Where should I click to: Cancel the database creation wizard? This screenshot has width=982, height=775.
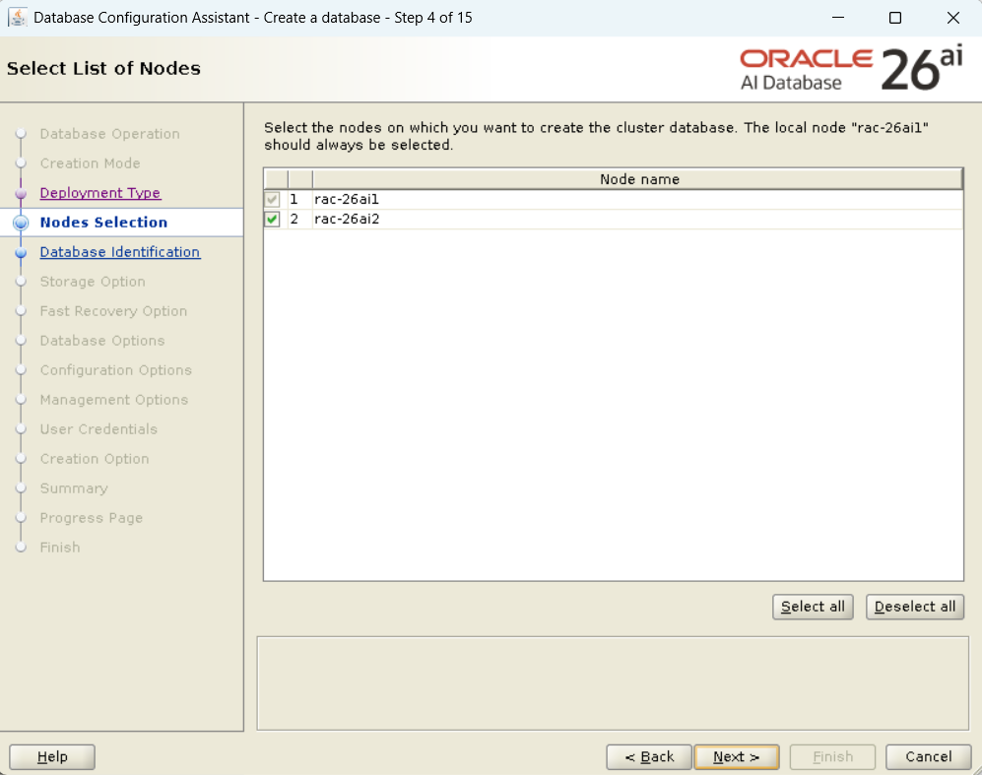click(928, 756)
